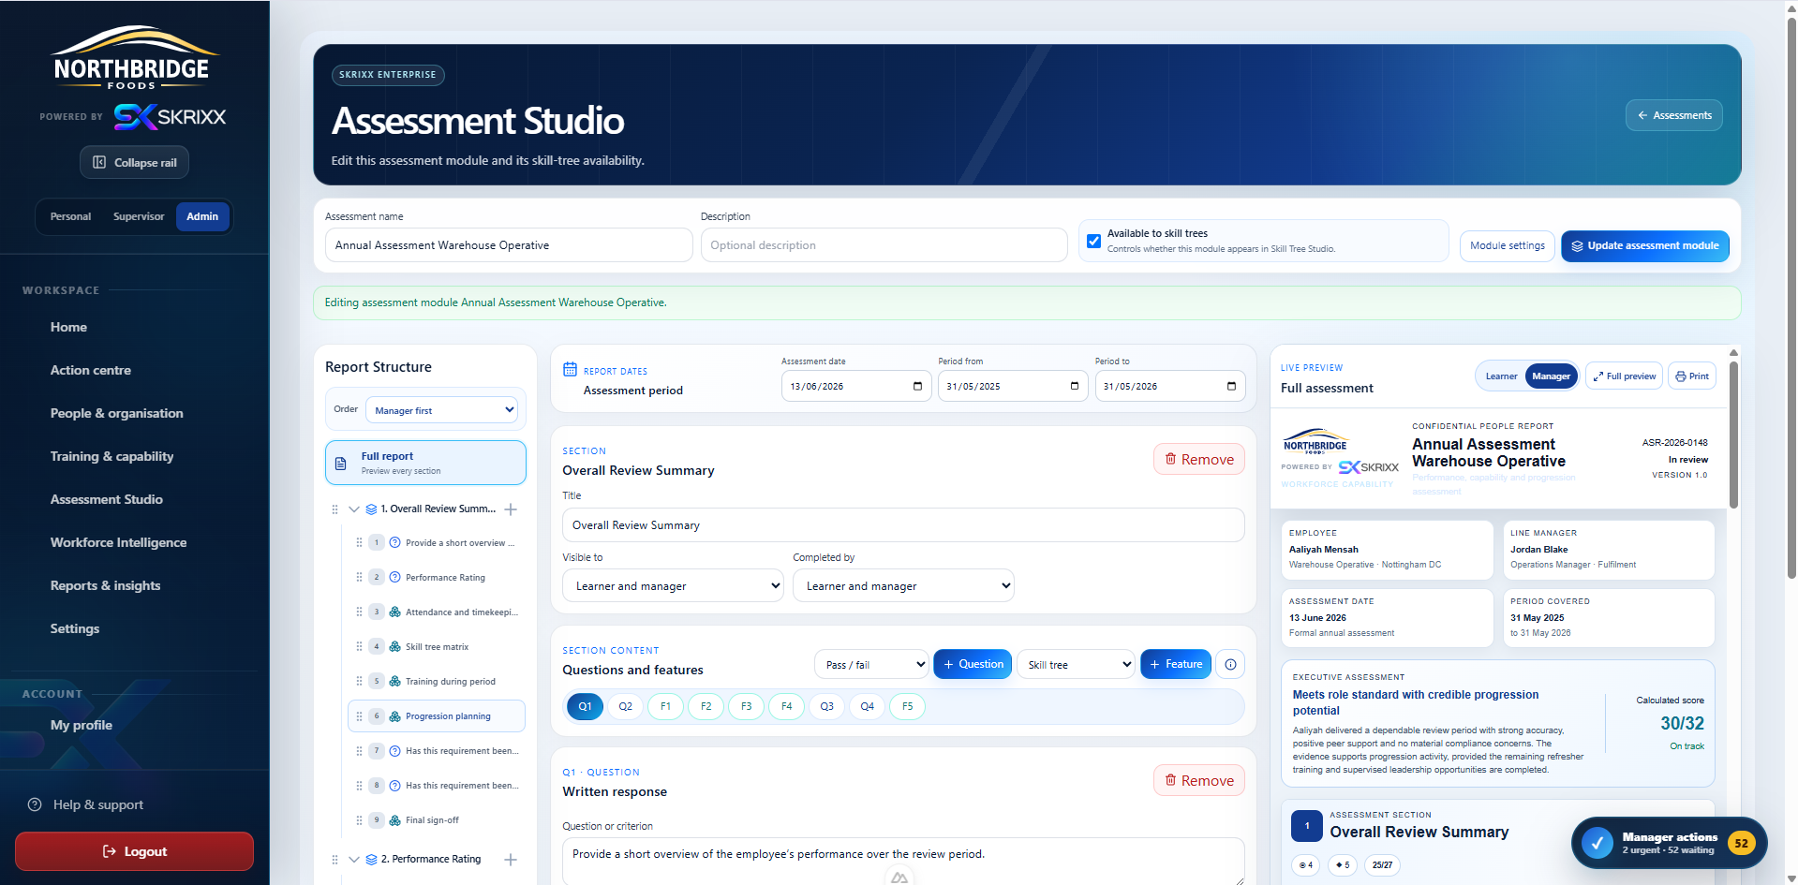The width and height of the screenshot is (1798, 885).
Task: Click the info icon next to Feature button
Action: click(1230, 664)
